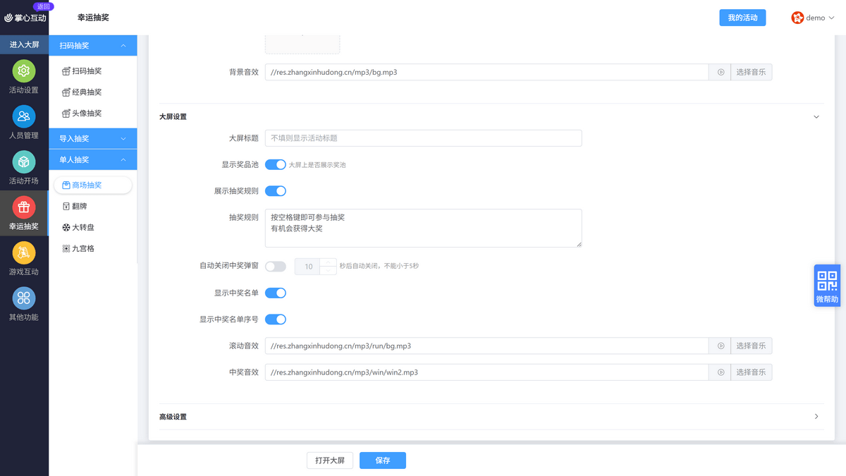Viewport: 846px width, 476px height.
Task: Click the 掌心互动 logo
Action: tap(25, 18)
